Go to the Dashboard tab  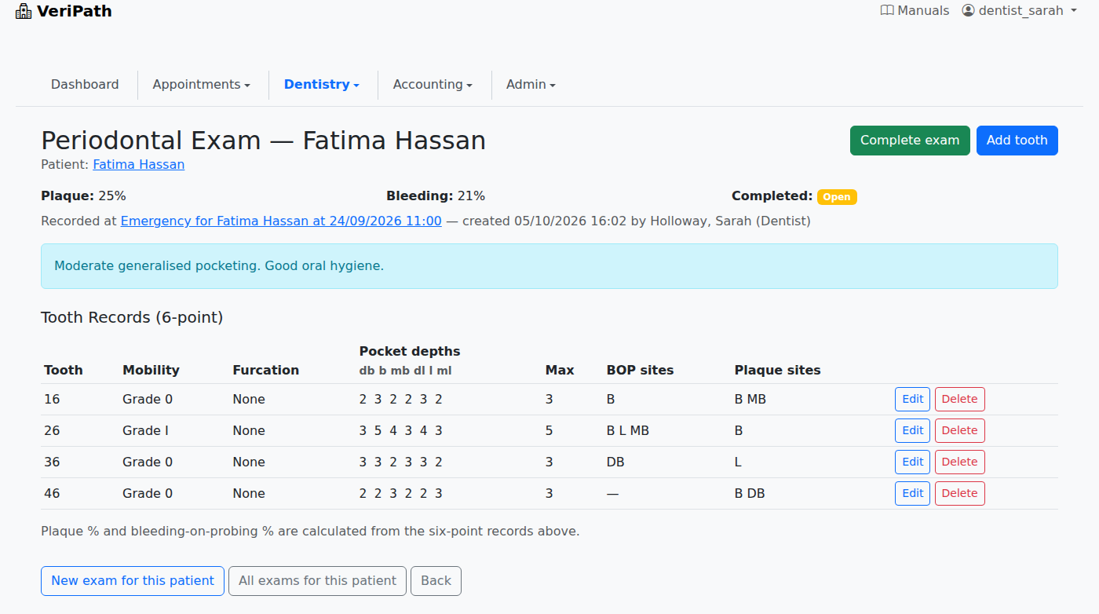coord(85,85)
